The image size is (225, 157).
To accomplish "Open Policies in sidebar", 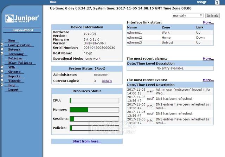I will [15, 58].
